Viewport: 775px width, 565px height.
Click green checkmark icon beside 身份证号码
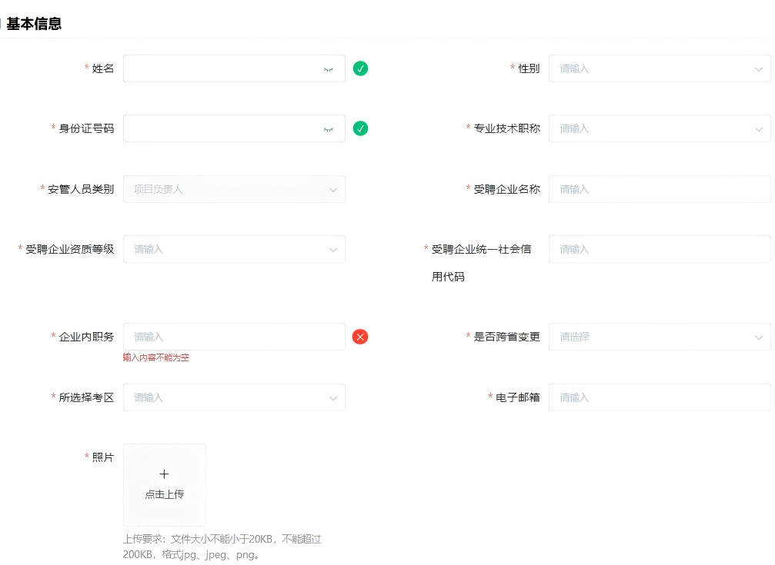360,128
